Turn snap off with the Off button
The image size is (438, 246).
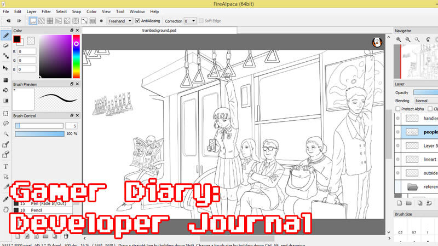coord(33,21)
